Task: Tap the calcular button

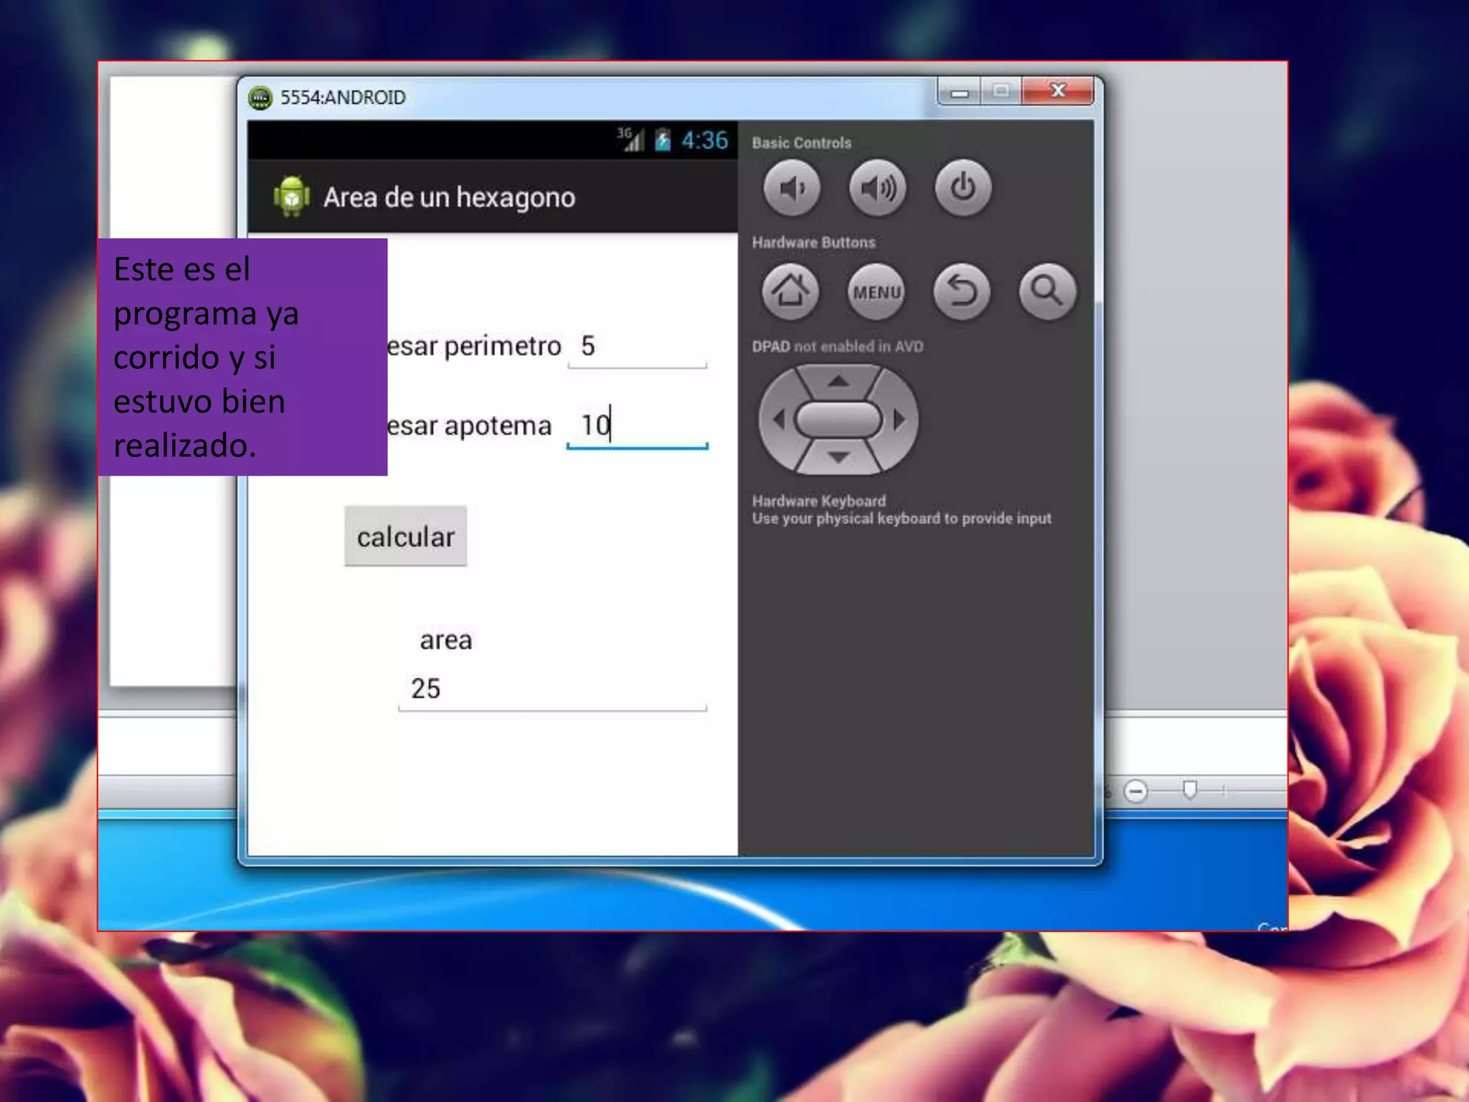Action: 405,537
